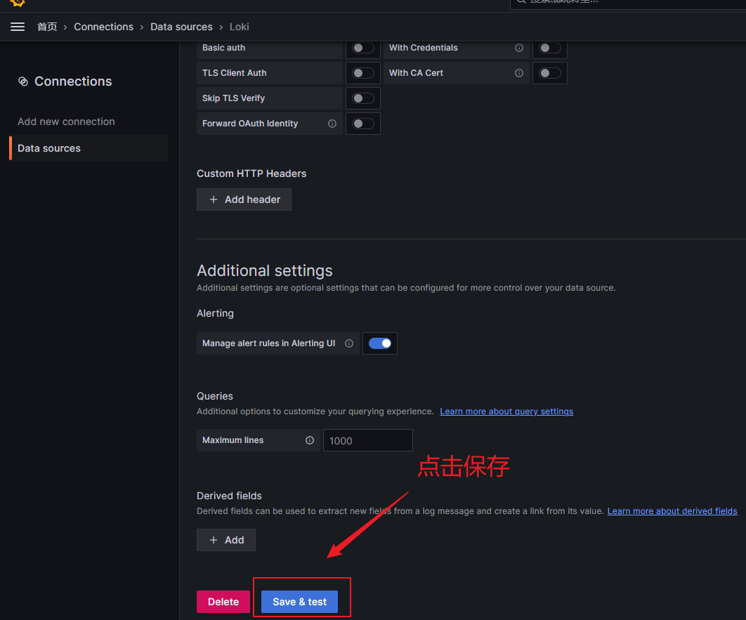This screenshot has height=620, width=746.
Task: Enable the Basic auth toggle
Action: coord(362,48)
